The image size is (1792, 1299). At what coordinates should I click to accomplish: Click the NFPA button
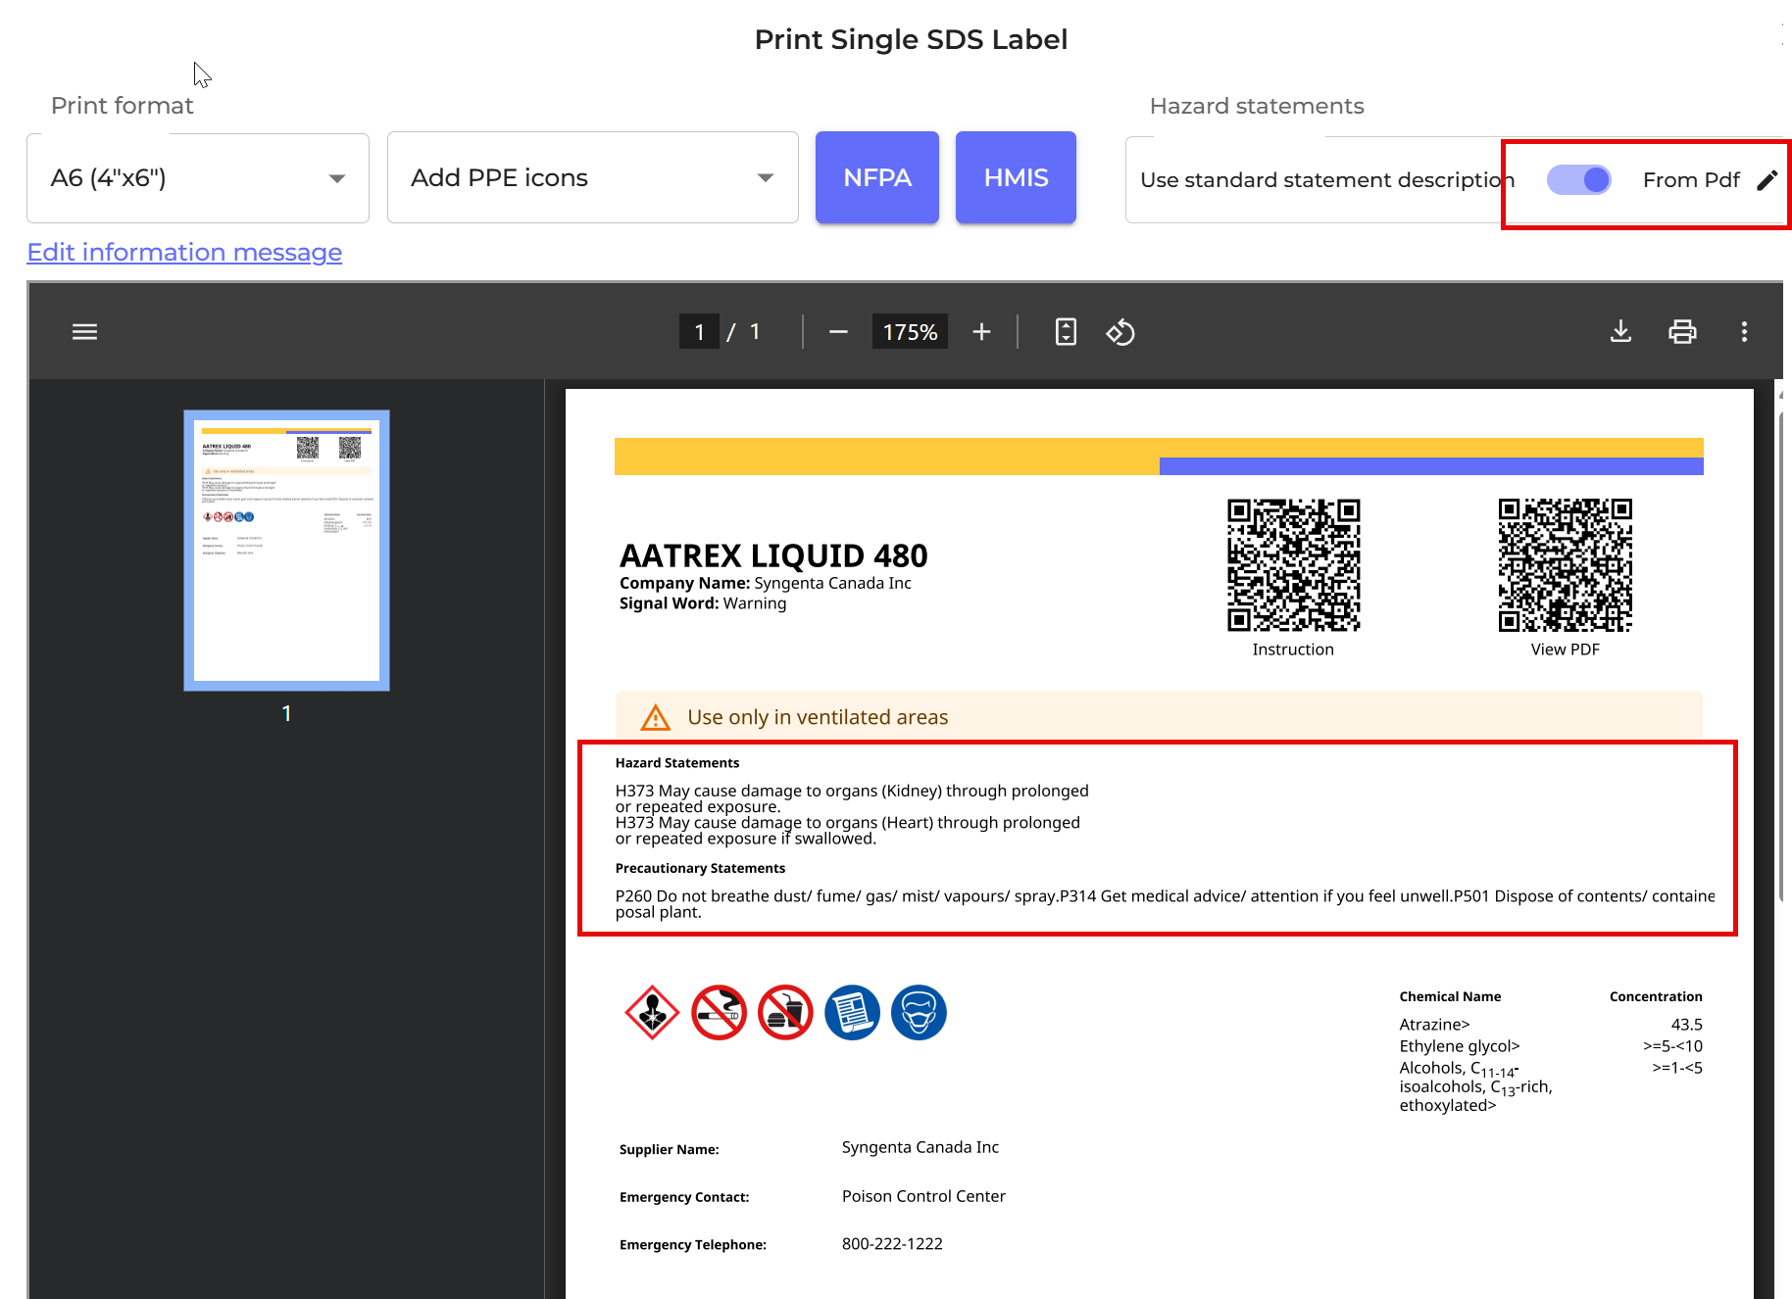pos(877,177)
